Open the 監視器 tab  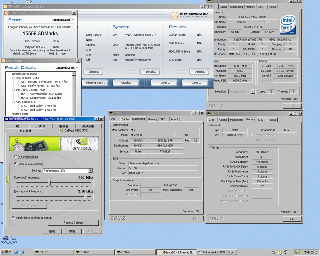coord(64,126)
